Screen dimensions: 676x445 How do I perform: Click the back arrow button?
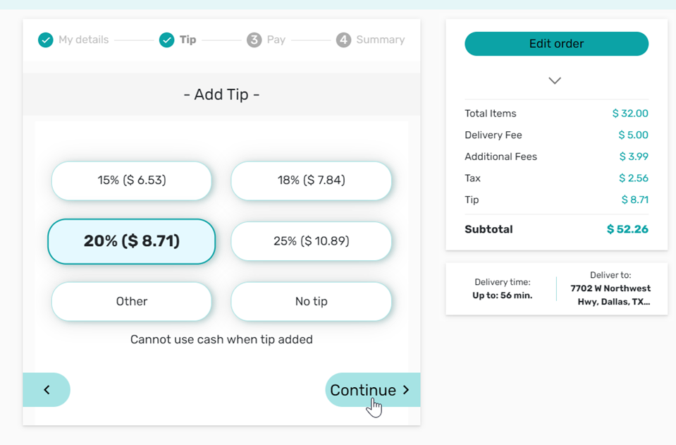coord(47,390)
